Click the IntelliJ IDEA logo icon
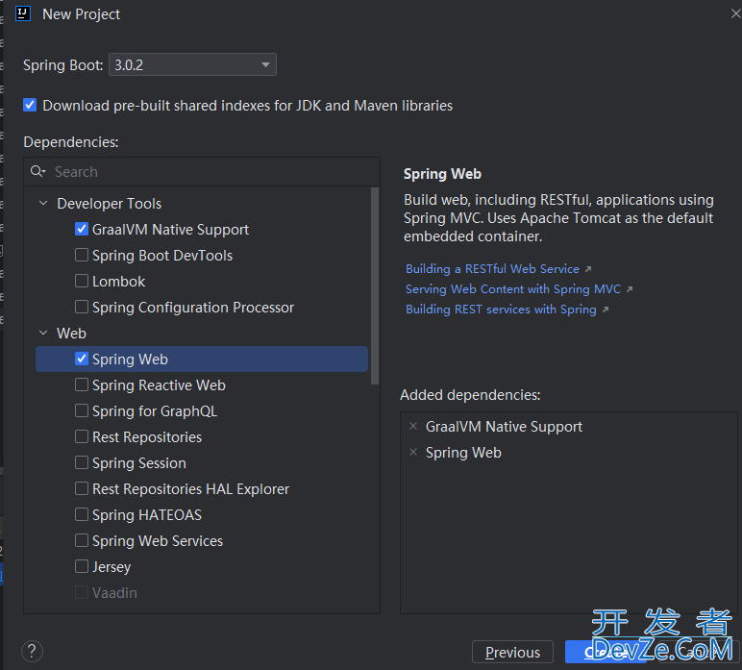742x670 pixels. click(x=23, y=13)
